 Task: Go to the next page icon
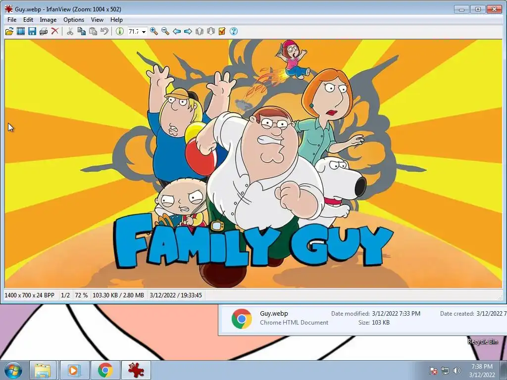point(210,31)
